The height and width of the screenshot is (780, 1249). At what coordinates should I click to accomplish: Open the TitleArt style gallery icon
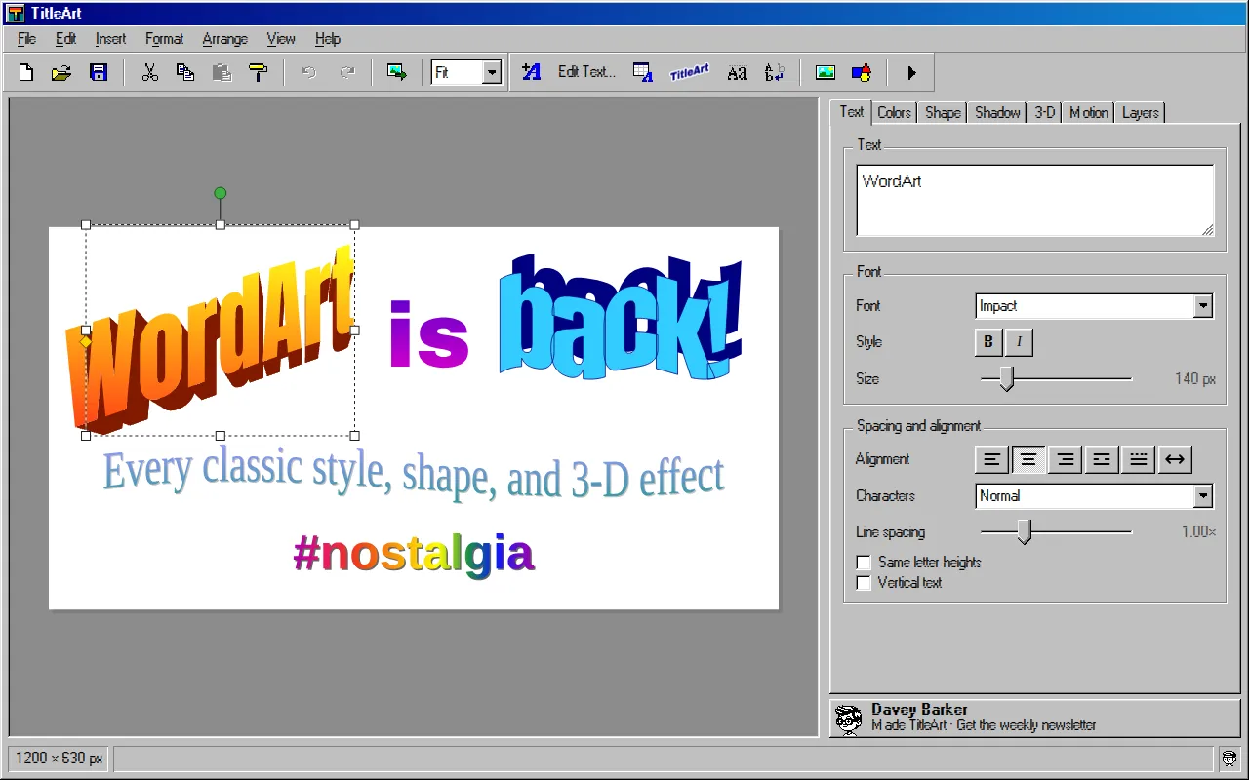(689, 72)
